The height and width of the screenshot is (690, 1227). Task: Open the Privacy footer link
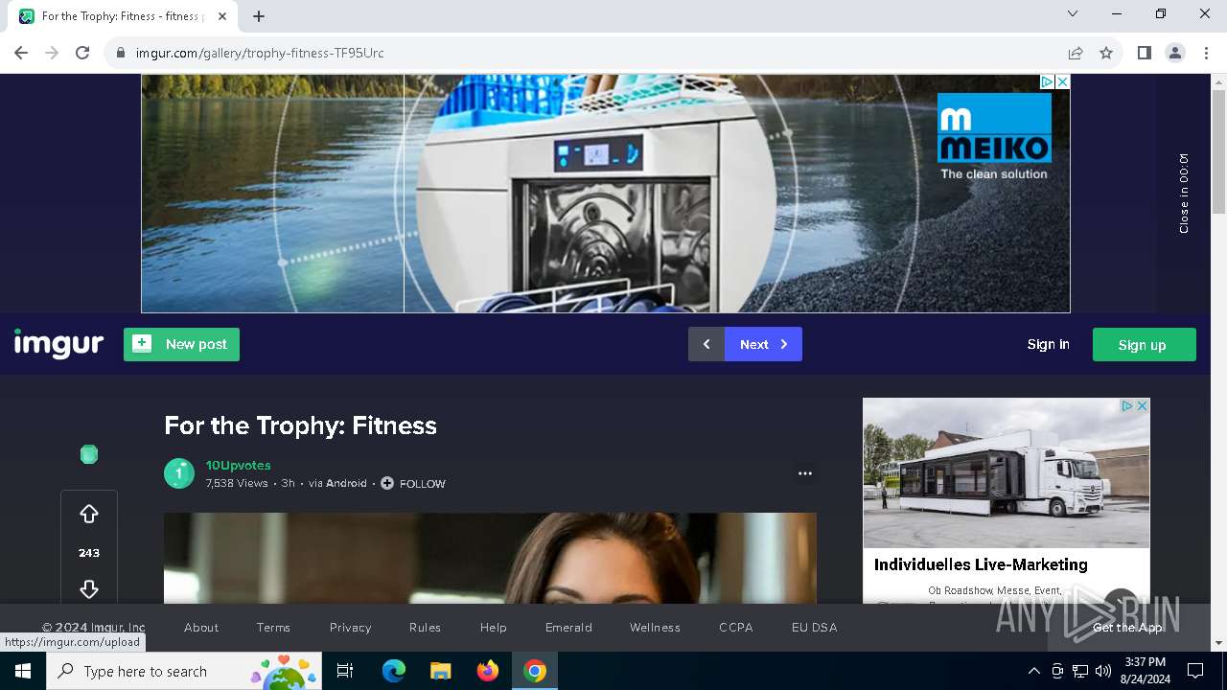coord(350,628)
